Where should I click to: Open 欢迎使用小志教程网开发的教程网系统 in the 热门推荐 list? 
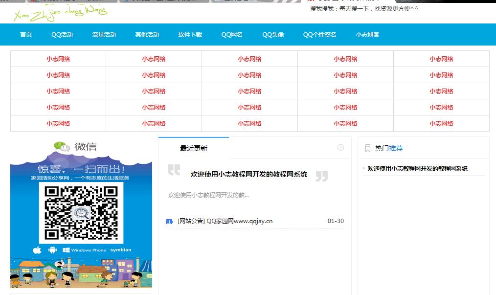(x=418, y=169)
